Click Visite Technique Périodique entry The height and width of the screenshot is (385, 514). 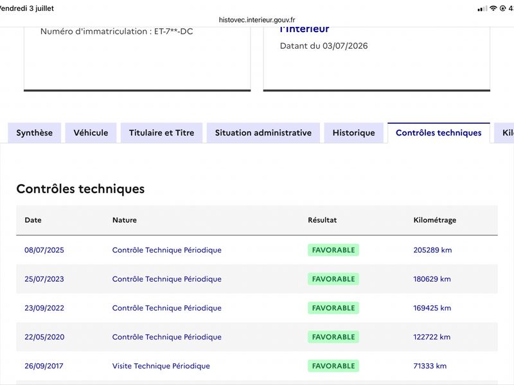161,366
